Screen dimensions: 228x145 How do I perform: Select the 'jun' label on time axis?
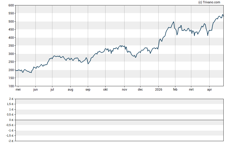(35, 90)
